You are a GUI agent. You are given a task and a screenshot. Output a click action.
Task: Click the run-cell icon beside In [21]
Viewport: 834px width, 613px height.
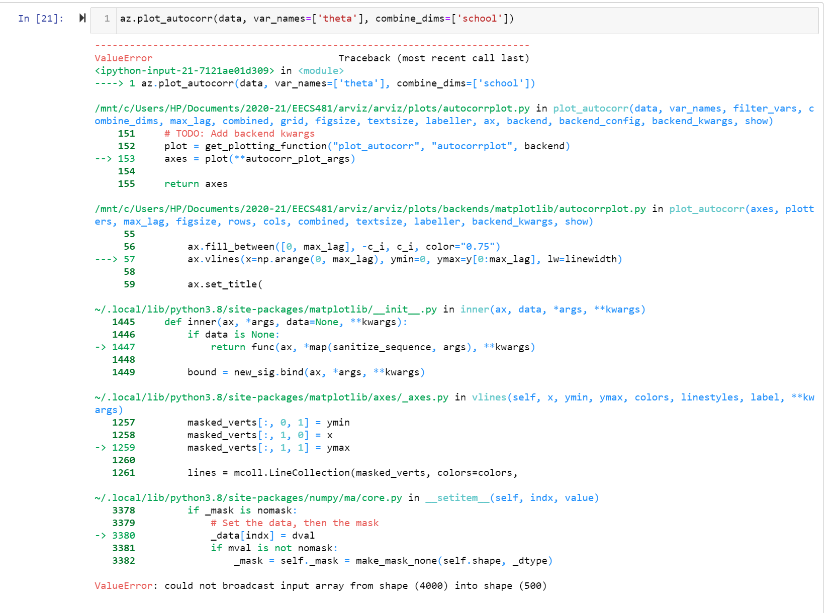(81, 18)
